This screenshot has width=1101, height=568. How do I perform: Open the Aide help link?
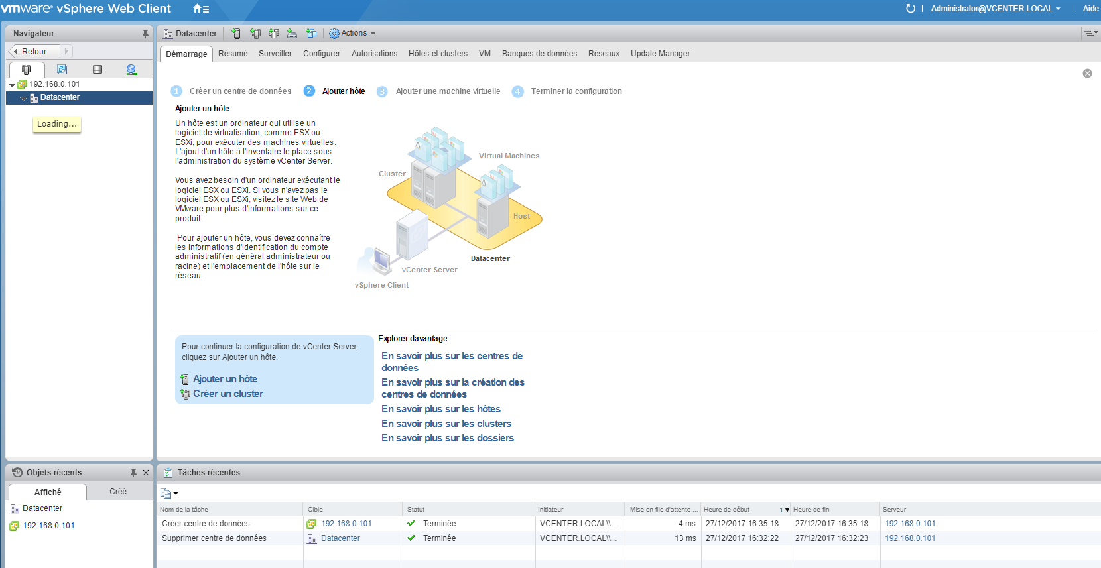1090,9
